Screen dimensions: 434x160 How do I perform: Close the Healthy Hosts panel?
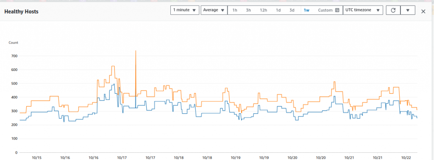tap(423, 11)
